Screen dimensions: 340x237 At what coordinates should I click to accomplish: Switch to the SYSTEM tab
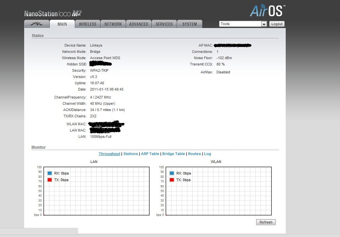point(190,24)
